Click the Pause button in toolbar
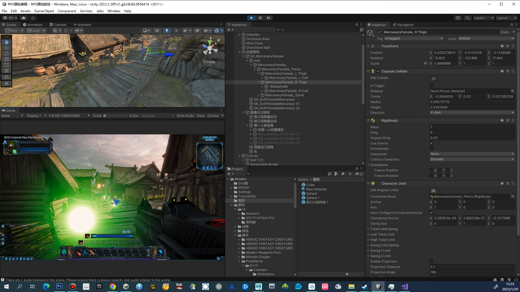The image size is (520, 292). coord(260,18)
